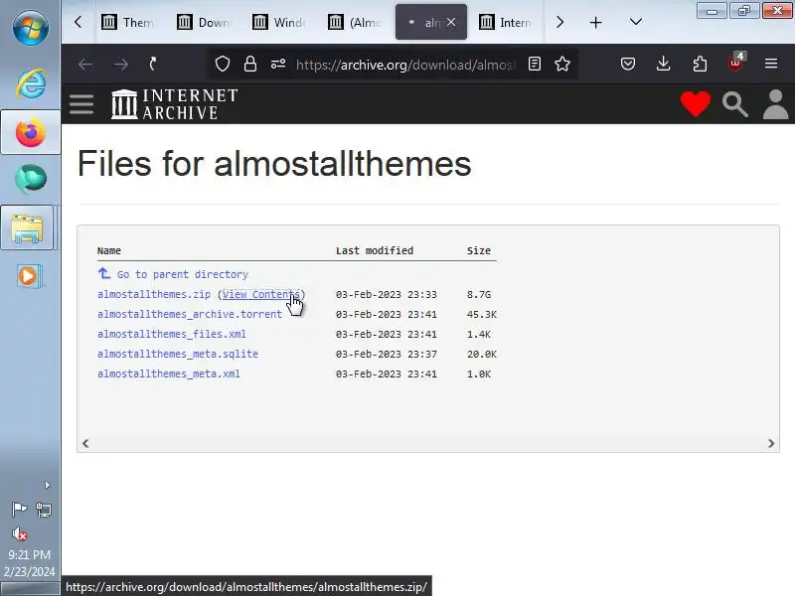Viewport: 795px width, 596px height.
Task: Open a new tab with the plus button
Action: coord(595,22)
